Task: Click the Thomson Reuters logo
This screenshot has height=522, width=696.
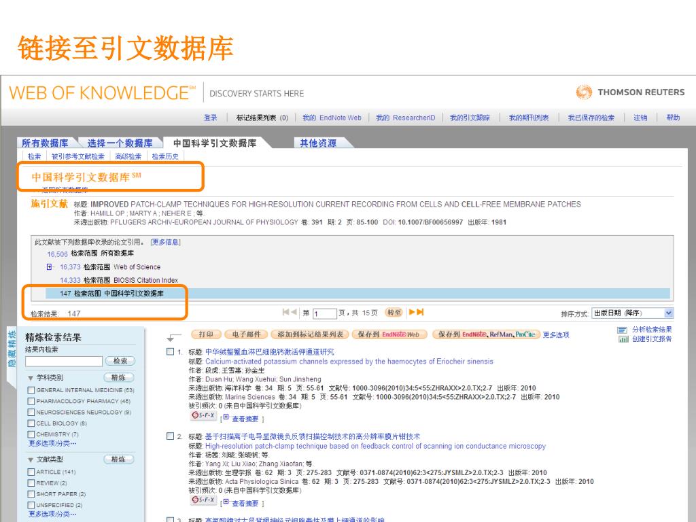Action: 630,92
